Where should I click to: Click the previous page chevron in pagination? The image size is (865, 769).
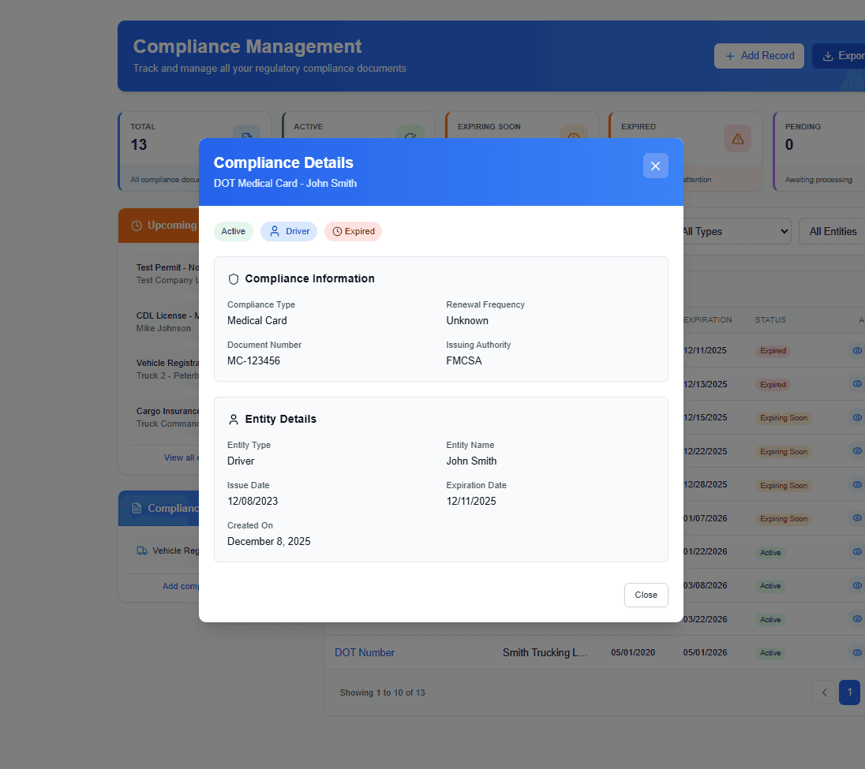coord(824,692)
